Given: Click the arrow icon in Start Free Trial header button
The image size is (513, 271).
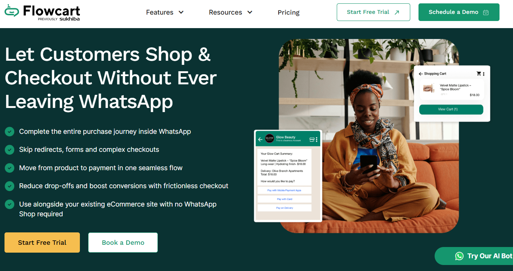Looking at the screenshot, I should [x=397, y=12].
